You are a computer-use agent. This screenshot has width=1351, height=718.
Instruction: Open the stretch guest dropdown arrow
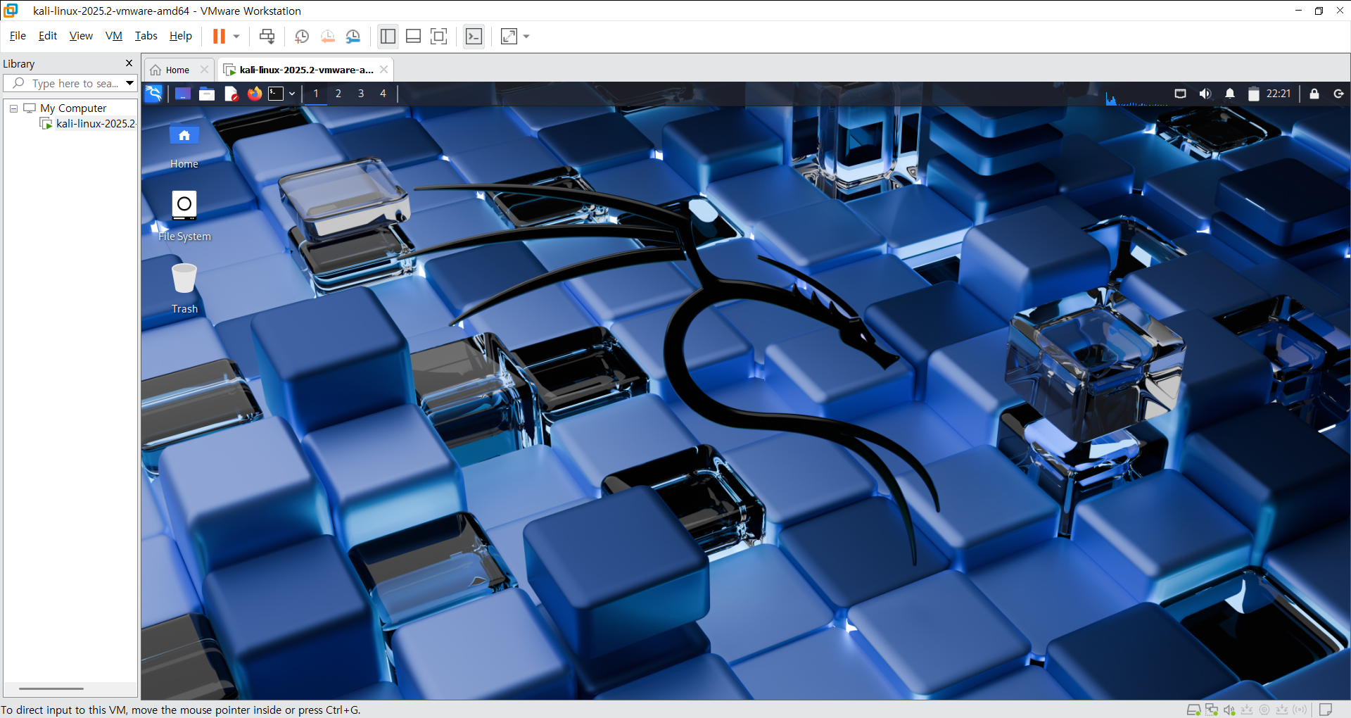point(526,36)
